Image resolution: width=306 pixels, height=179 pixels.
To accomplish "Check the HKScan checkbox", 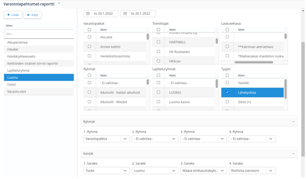I will [158, 61].
